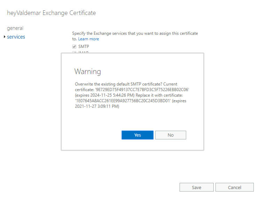Viewport: 265px width, 203px height.
Task: Select the services section
Action: [x=16, y=37]
